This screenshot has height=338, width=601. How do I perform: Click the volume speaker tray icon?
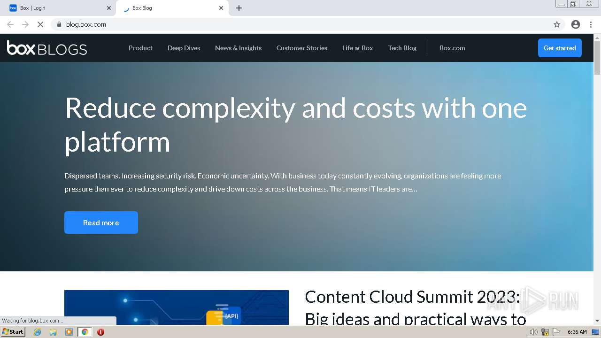point(533,332)
